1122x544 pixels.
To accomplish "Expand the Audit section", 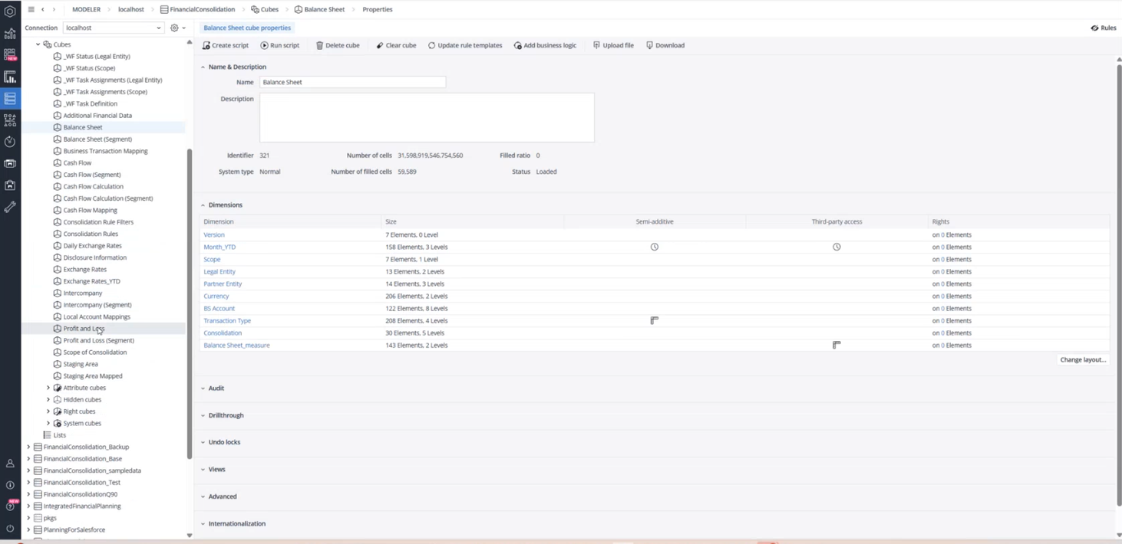I will [x=216, y=388].
